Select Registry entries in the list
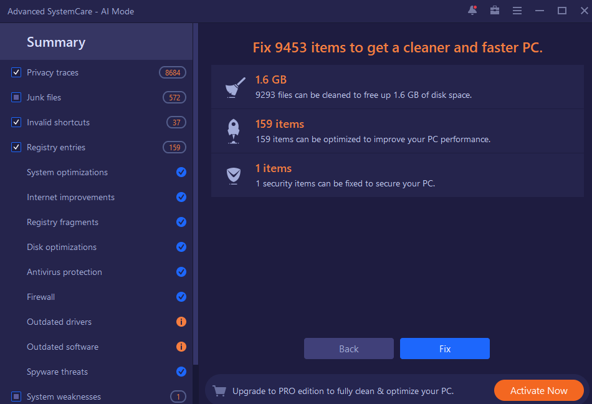 (x=56, y=147)
